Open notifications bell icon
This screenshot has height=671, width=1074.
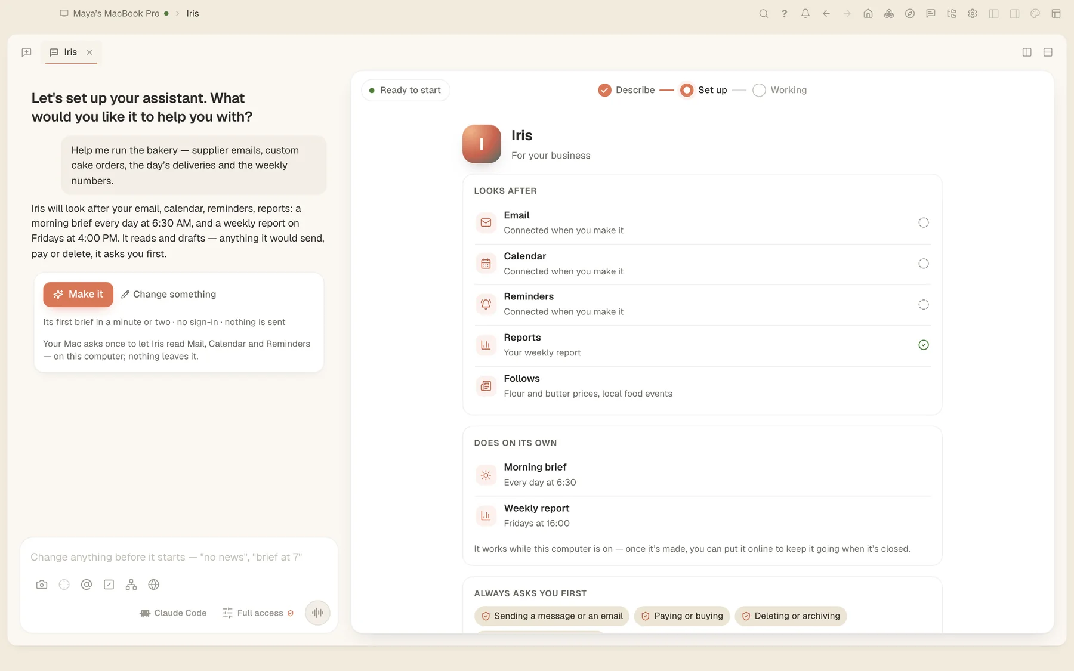[805, 14]
